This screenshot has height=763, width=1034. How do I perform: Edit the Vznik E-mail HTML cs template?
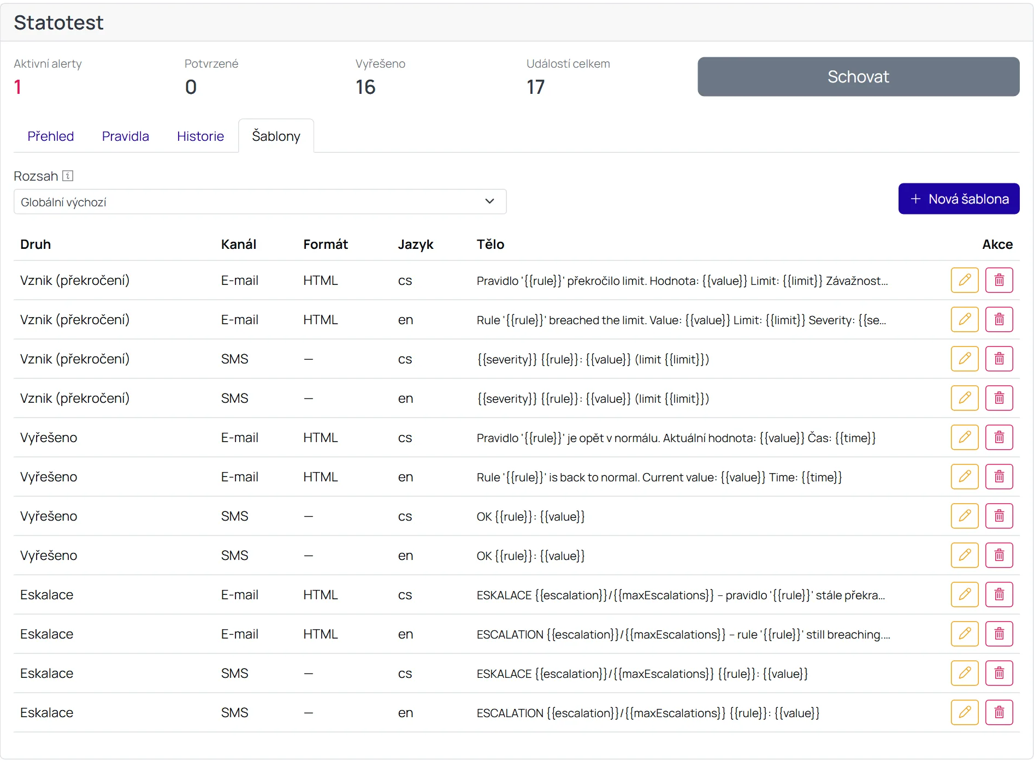point(964,280)
